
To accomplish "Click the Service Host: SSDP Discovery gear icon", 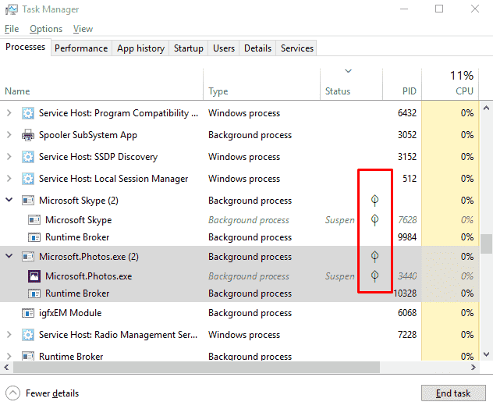I will point(28,157).
